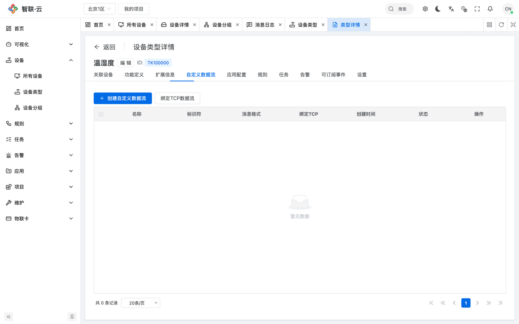519x324 pixels.
Task: Expand the 规则 sidebar menu
Action: (x=40, y=123)
